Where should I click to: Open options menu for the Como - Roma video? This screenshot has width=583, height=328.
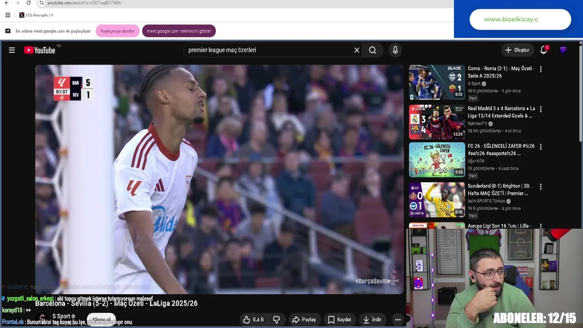point(541,69)
